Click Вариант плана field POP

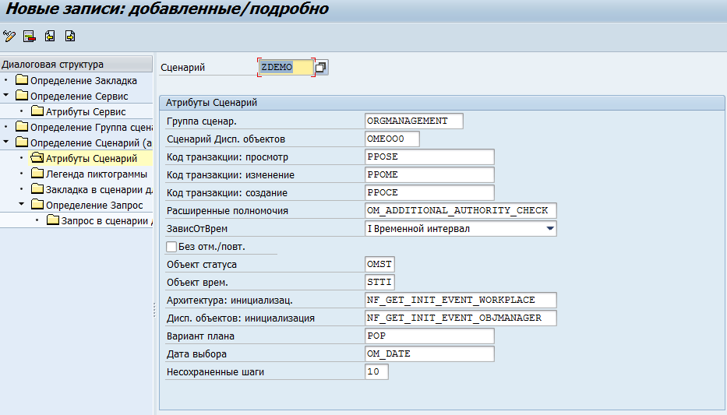click(429, 336)
